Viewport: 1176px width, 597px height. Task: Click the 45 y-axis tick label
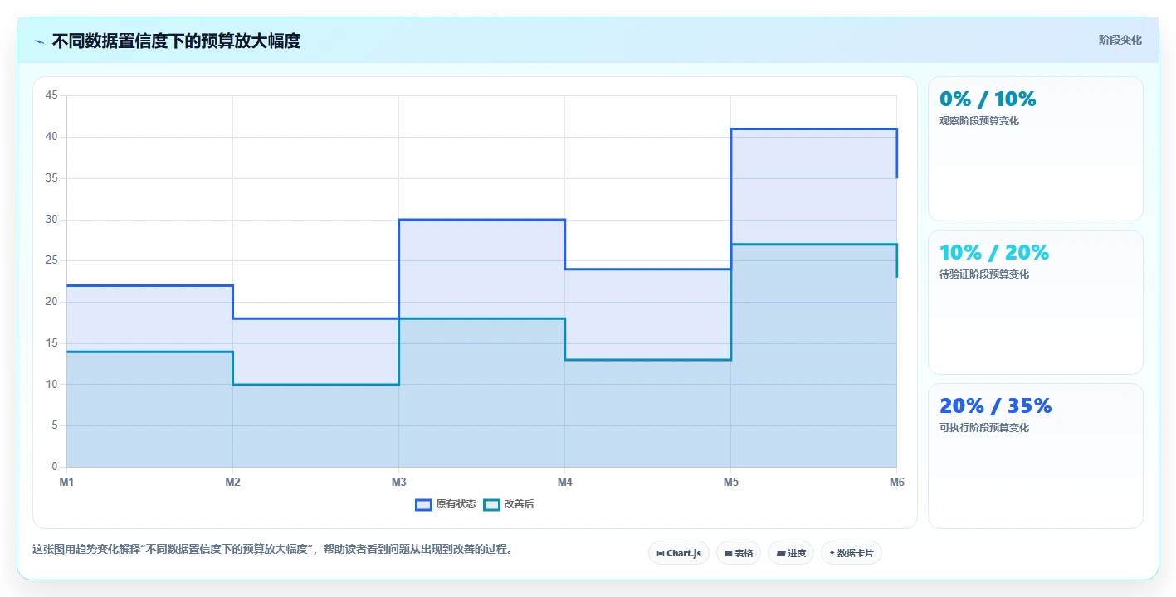[x=51, y=95]
